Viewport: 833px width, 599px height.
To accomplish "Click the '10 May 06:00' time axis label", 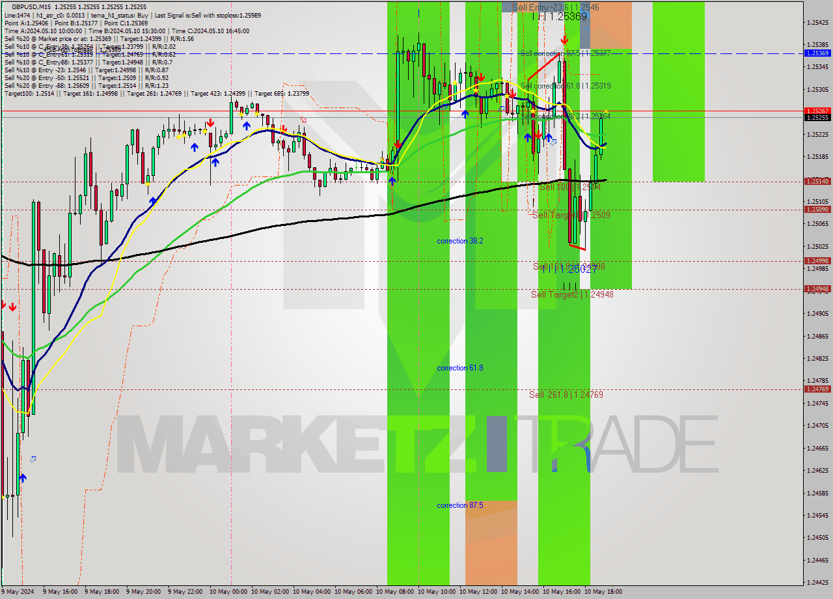I will pyautogui.click(x=352, y=592).
